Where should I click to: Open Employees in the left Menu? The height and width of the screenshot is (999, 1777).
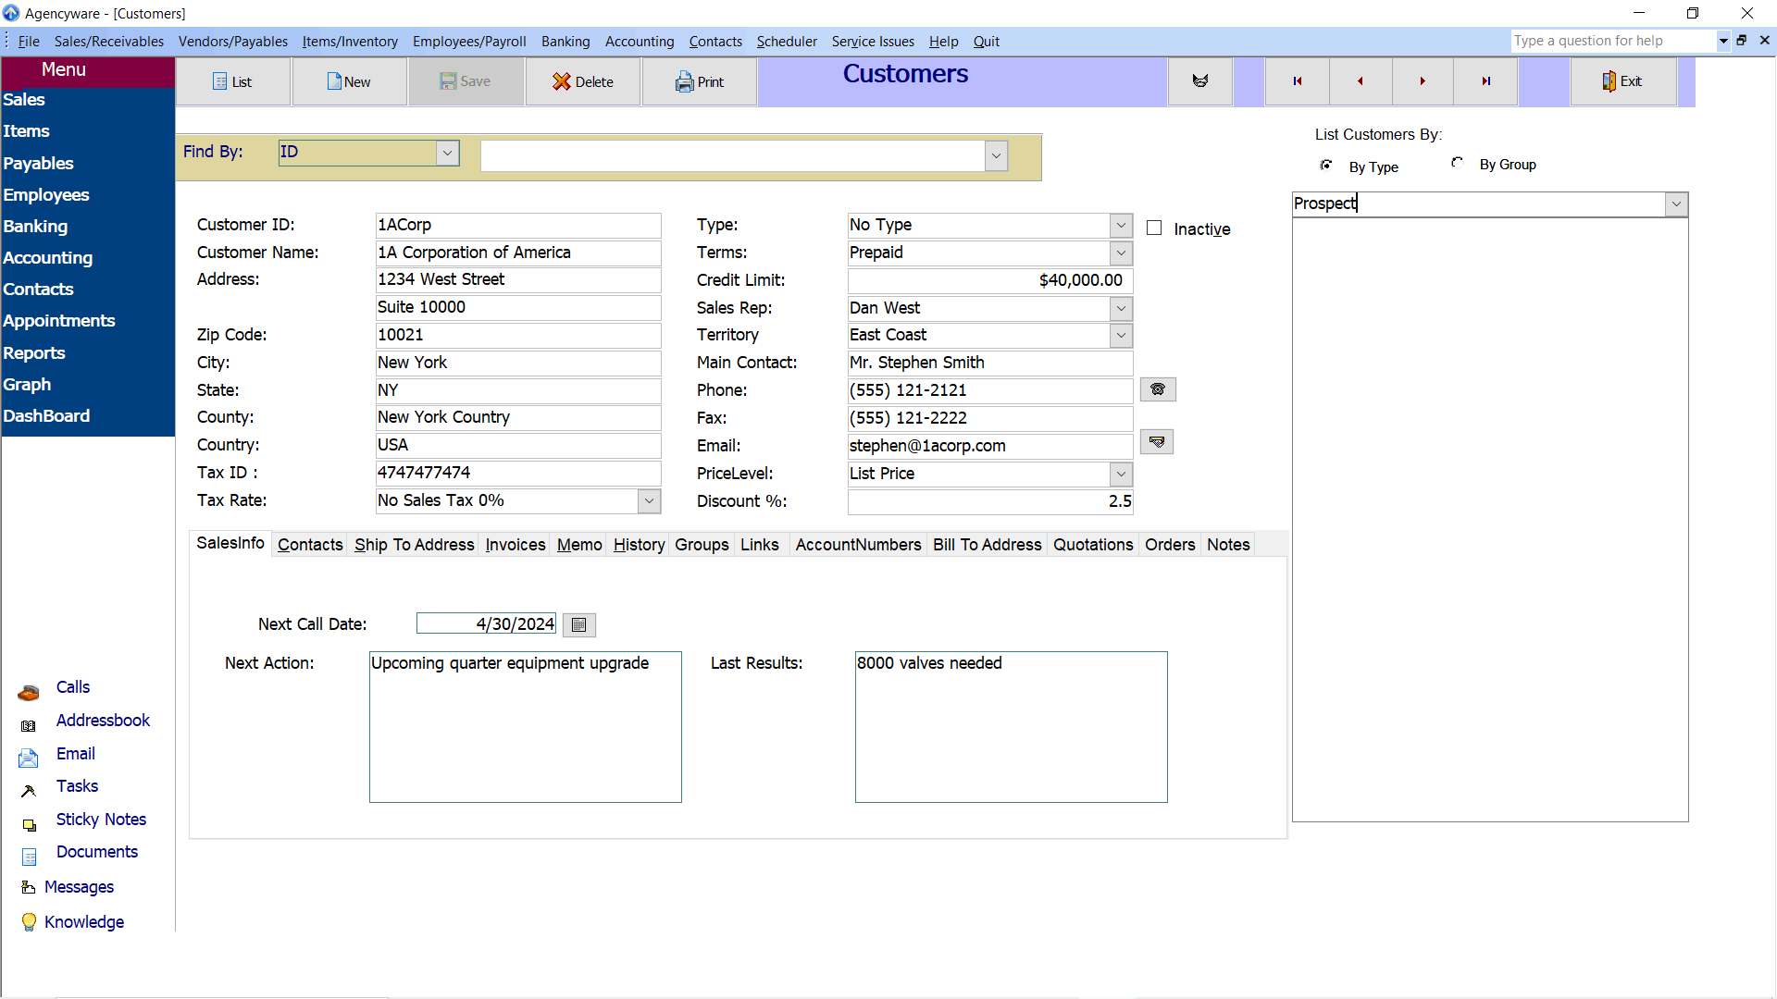[x=46, y=195]
